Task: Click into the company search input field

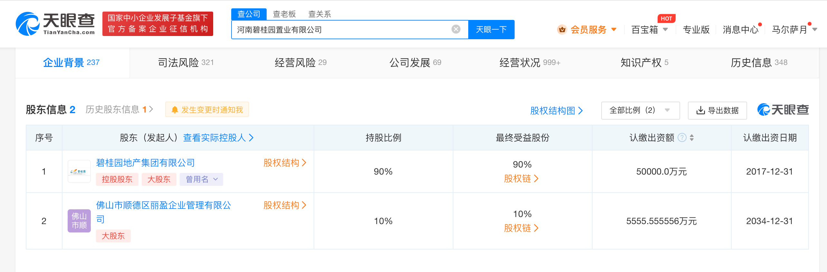Action: [341, 30]
